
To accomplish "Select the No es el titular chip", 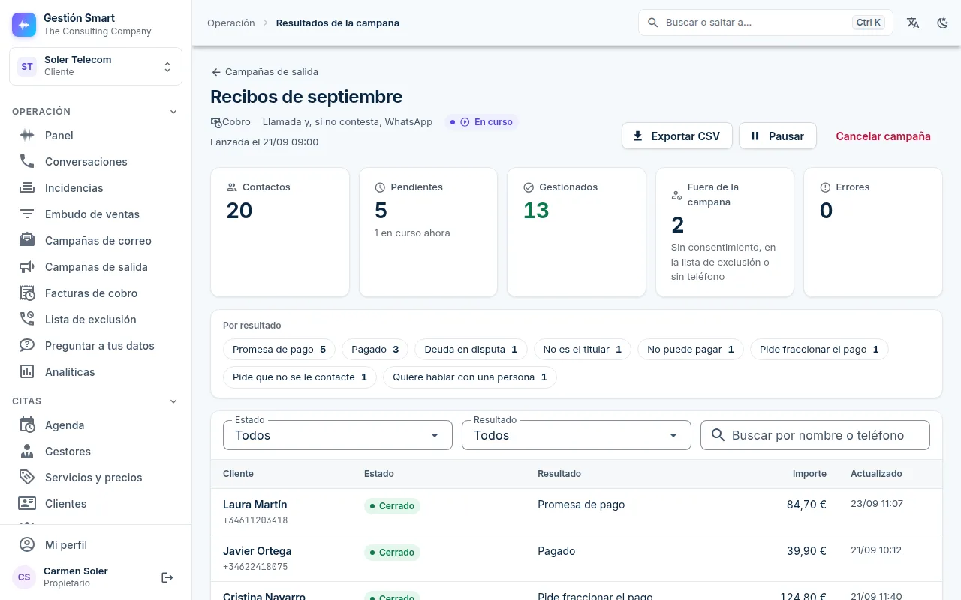I will 583,349.
